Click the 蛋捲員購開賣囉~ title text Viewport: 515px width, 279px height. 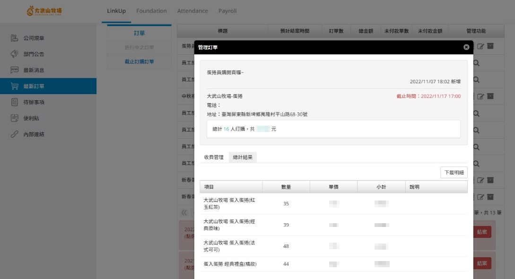pyautogui.click(x=225, y=72)
